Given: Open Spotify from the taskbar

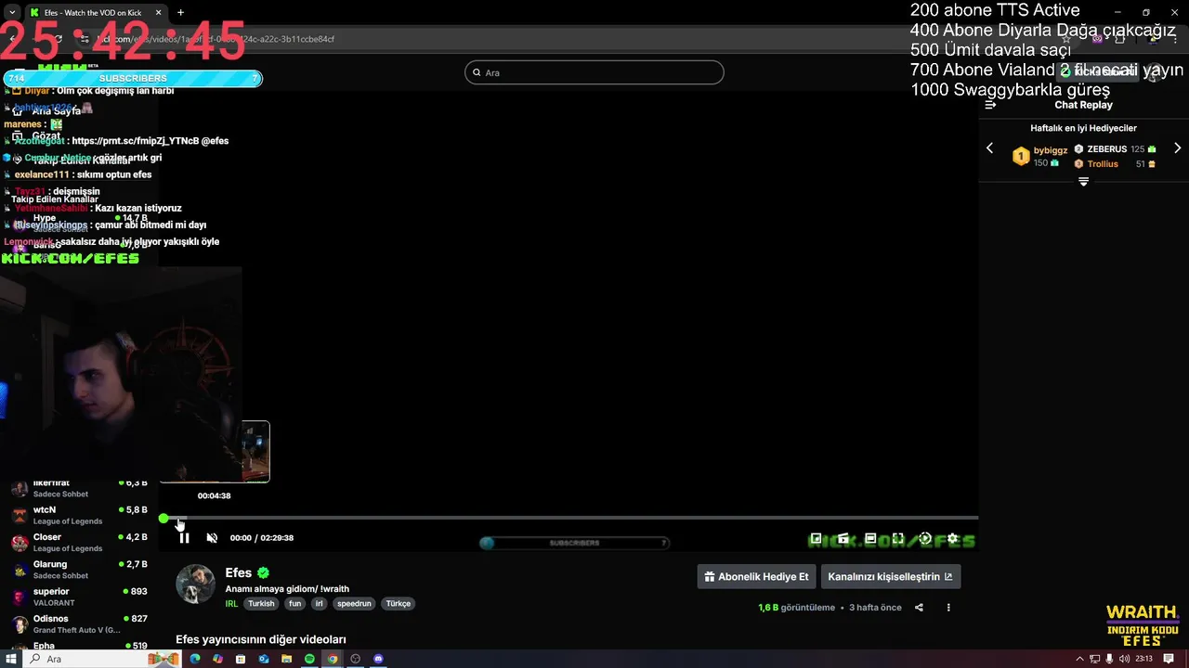Looking at the screenshot, I should (309, 659).
